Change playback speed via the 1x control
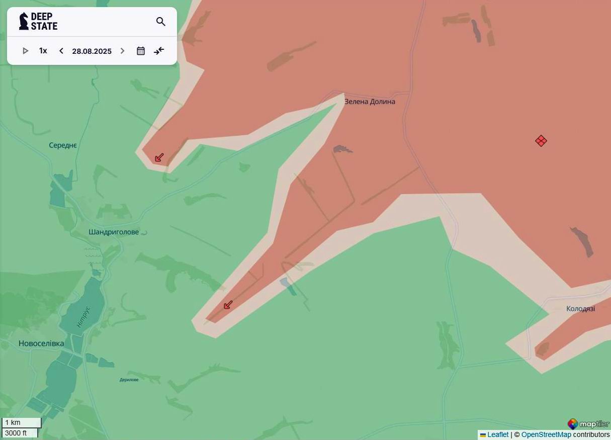Image resolution: width=611 pixels, height=440 pixels. (43, 50)
